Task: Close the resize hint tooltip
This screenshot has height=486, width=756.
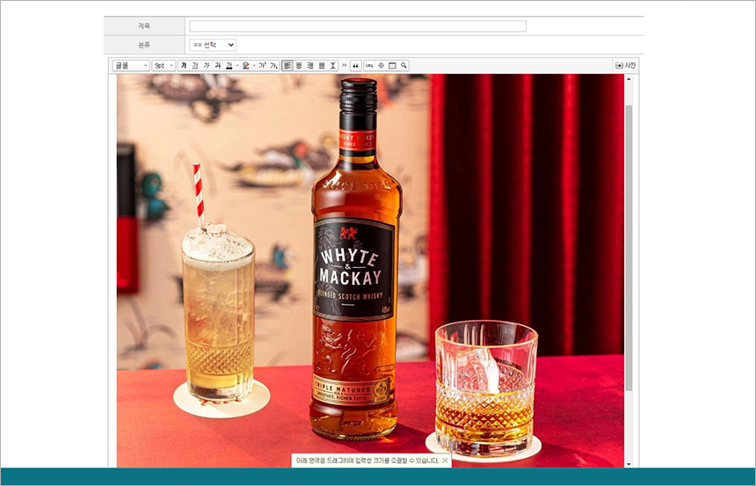Action: point(445,461)
